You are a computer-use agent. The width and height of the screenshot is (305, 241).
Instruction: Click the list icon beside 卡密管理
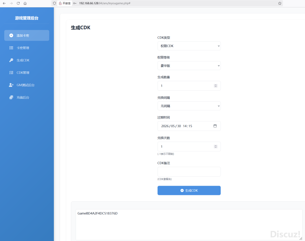[x=11, y=48]
